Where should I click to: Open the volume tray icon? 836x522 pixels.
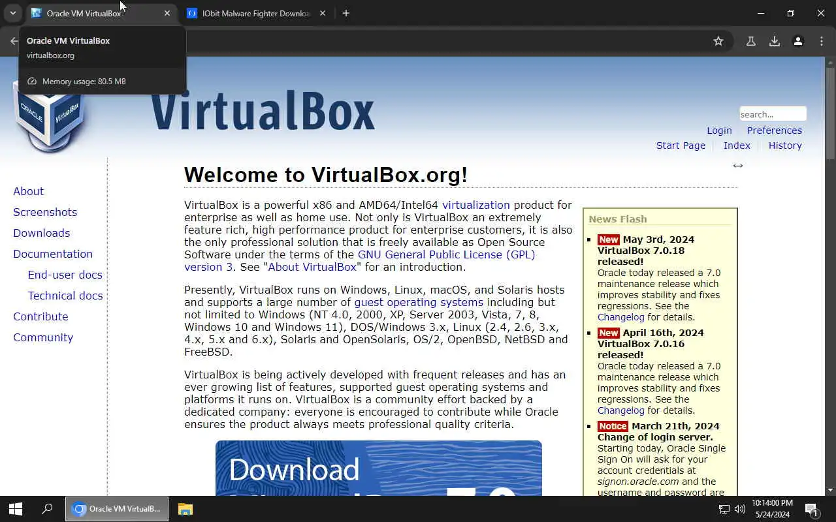pos(740,509)
